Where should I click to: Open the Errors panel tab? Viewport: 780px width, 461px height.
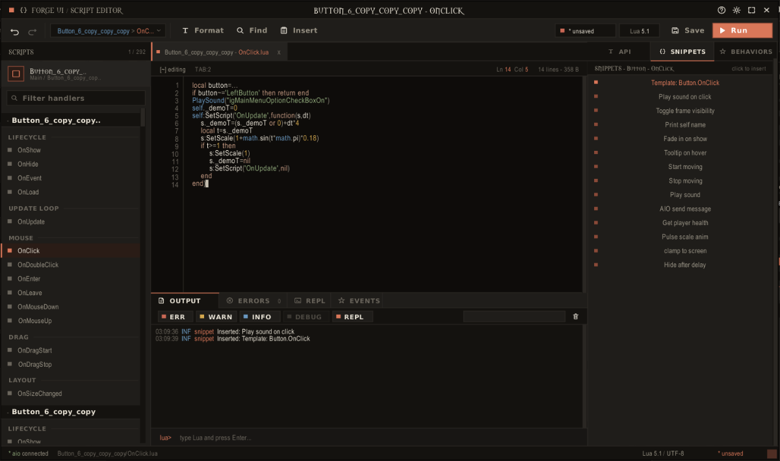[x=253, y=301]
